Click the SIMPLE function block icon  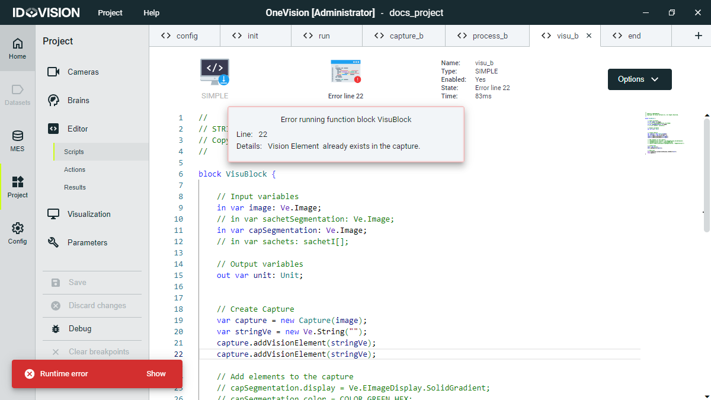coord(214,69)
